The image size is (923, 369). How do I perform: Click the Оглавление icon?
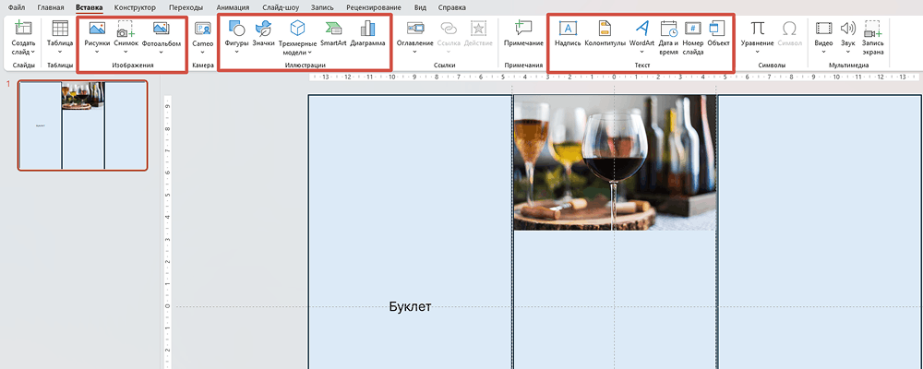click(415, 28)
